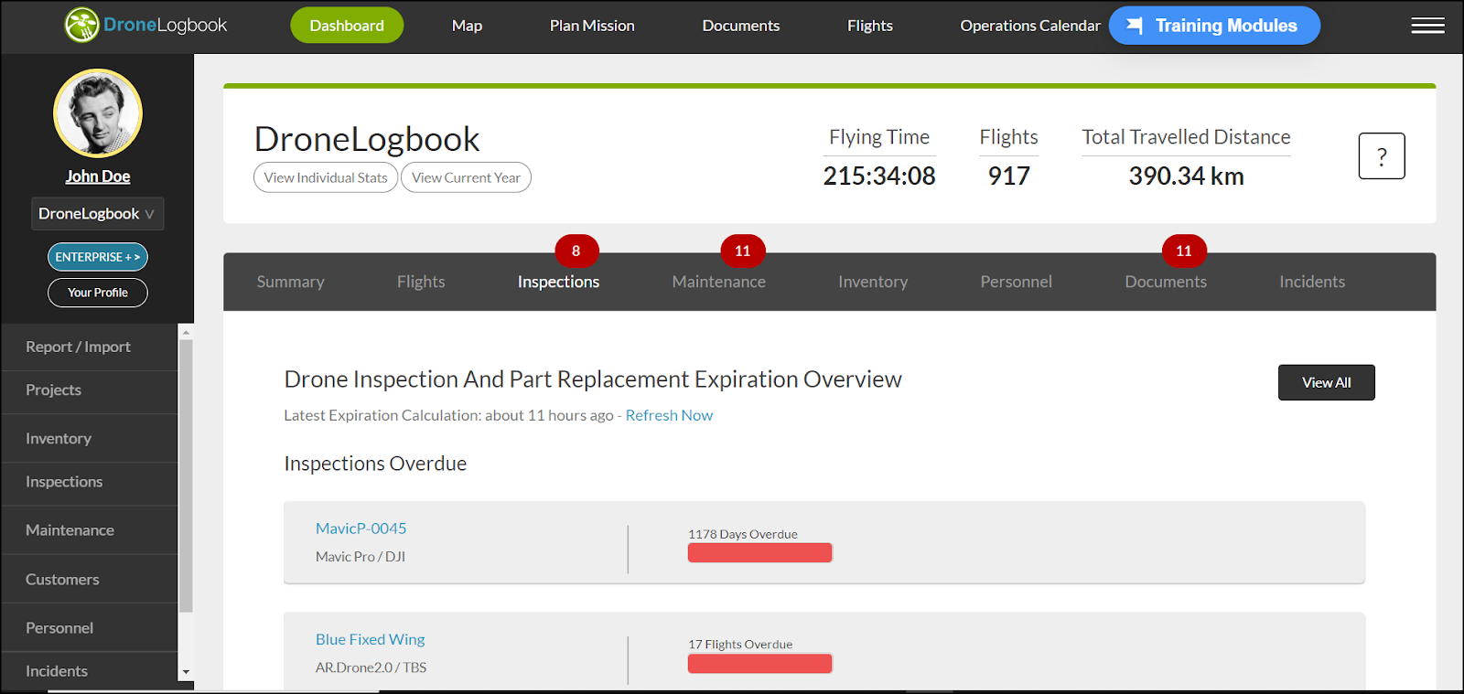1464x694 pixels.
Task: Click the ENTERPRISE + > button
Action: click(98, 257)
